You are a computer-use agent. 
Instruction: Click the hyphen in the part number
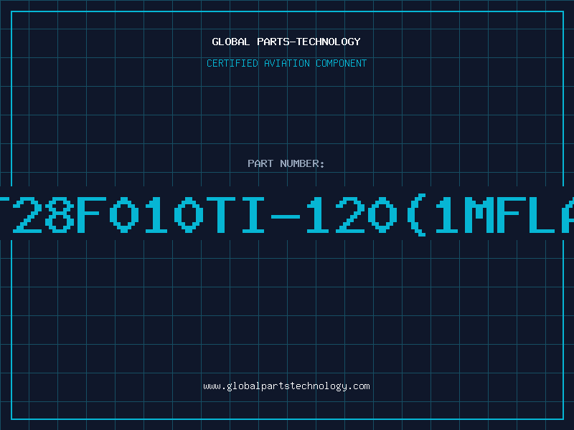point(285,216)
